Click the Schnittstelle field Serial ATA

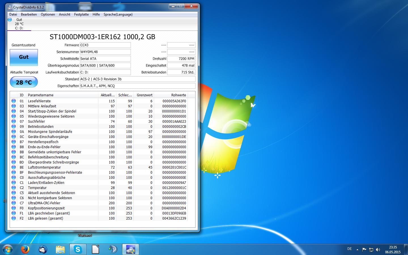(105, 59)
